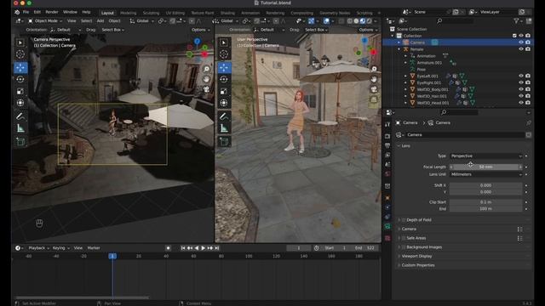Open the timeline Keying menu
545x306 pixels.
[x=60, y=248]
